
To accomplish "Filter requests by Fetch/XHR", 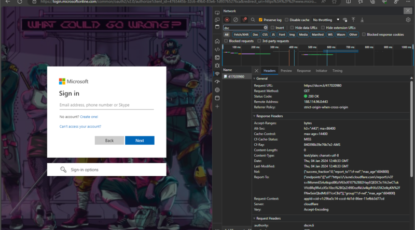I will (x=241, y=35).
